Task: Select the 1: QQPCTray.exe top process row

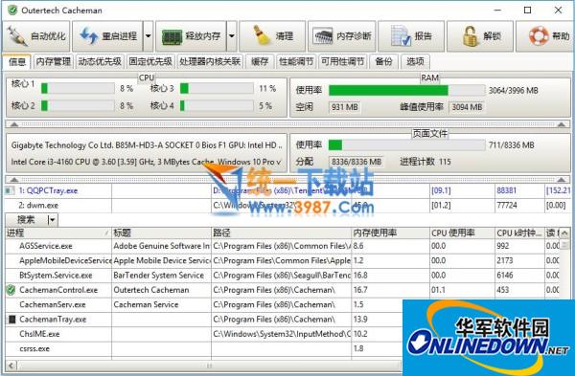Action: (x=287, y=190)
